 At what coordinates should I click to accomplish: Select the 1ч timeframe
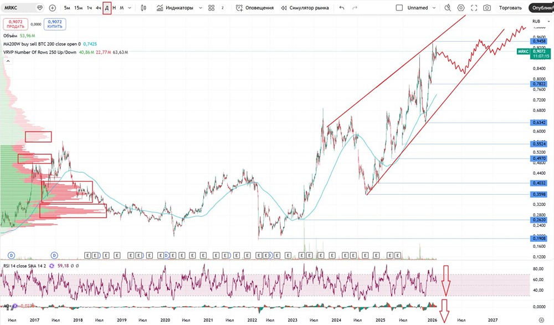[89, 8]
